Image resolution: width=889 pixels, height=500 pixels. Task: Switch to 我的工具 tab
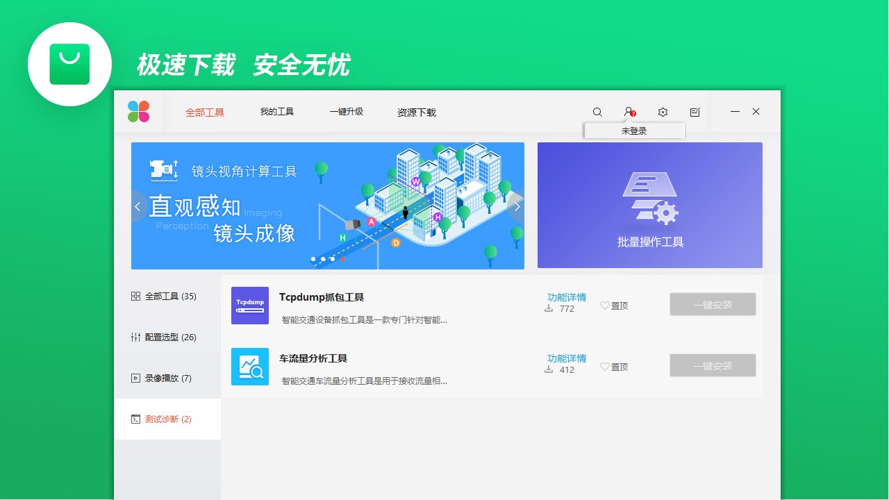click(277, 112)
